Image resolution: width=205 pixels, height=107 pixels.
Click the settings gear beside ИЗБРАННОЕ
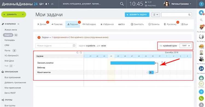click(x=18, y=24)
